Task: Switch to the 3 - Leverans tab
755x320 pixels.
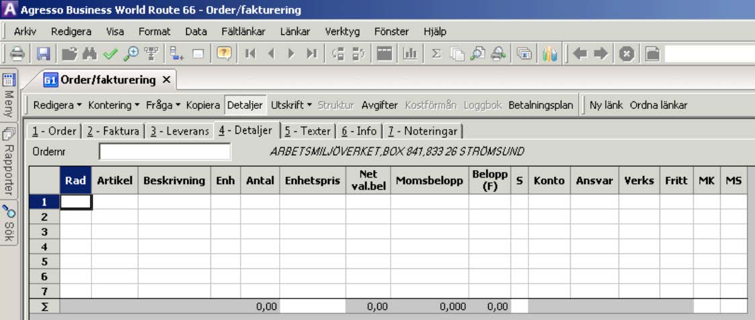Action: (179, 131)
